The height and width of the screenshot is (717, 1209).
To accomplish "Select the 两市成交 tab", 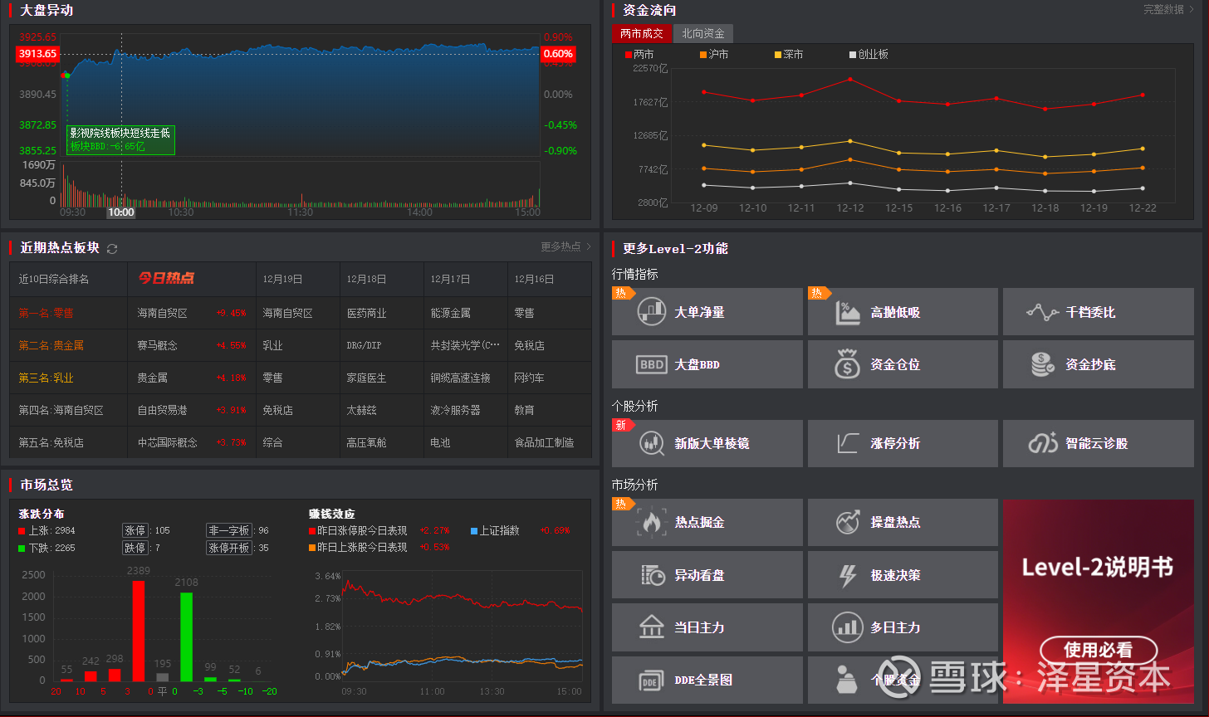I will [x=642, y=34].
